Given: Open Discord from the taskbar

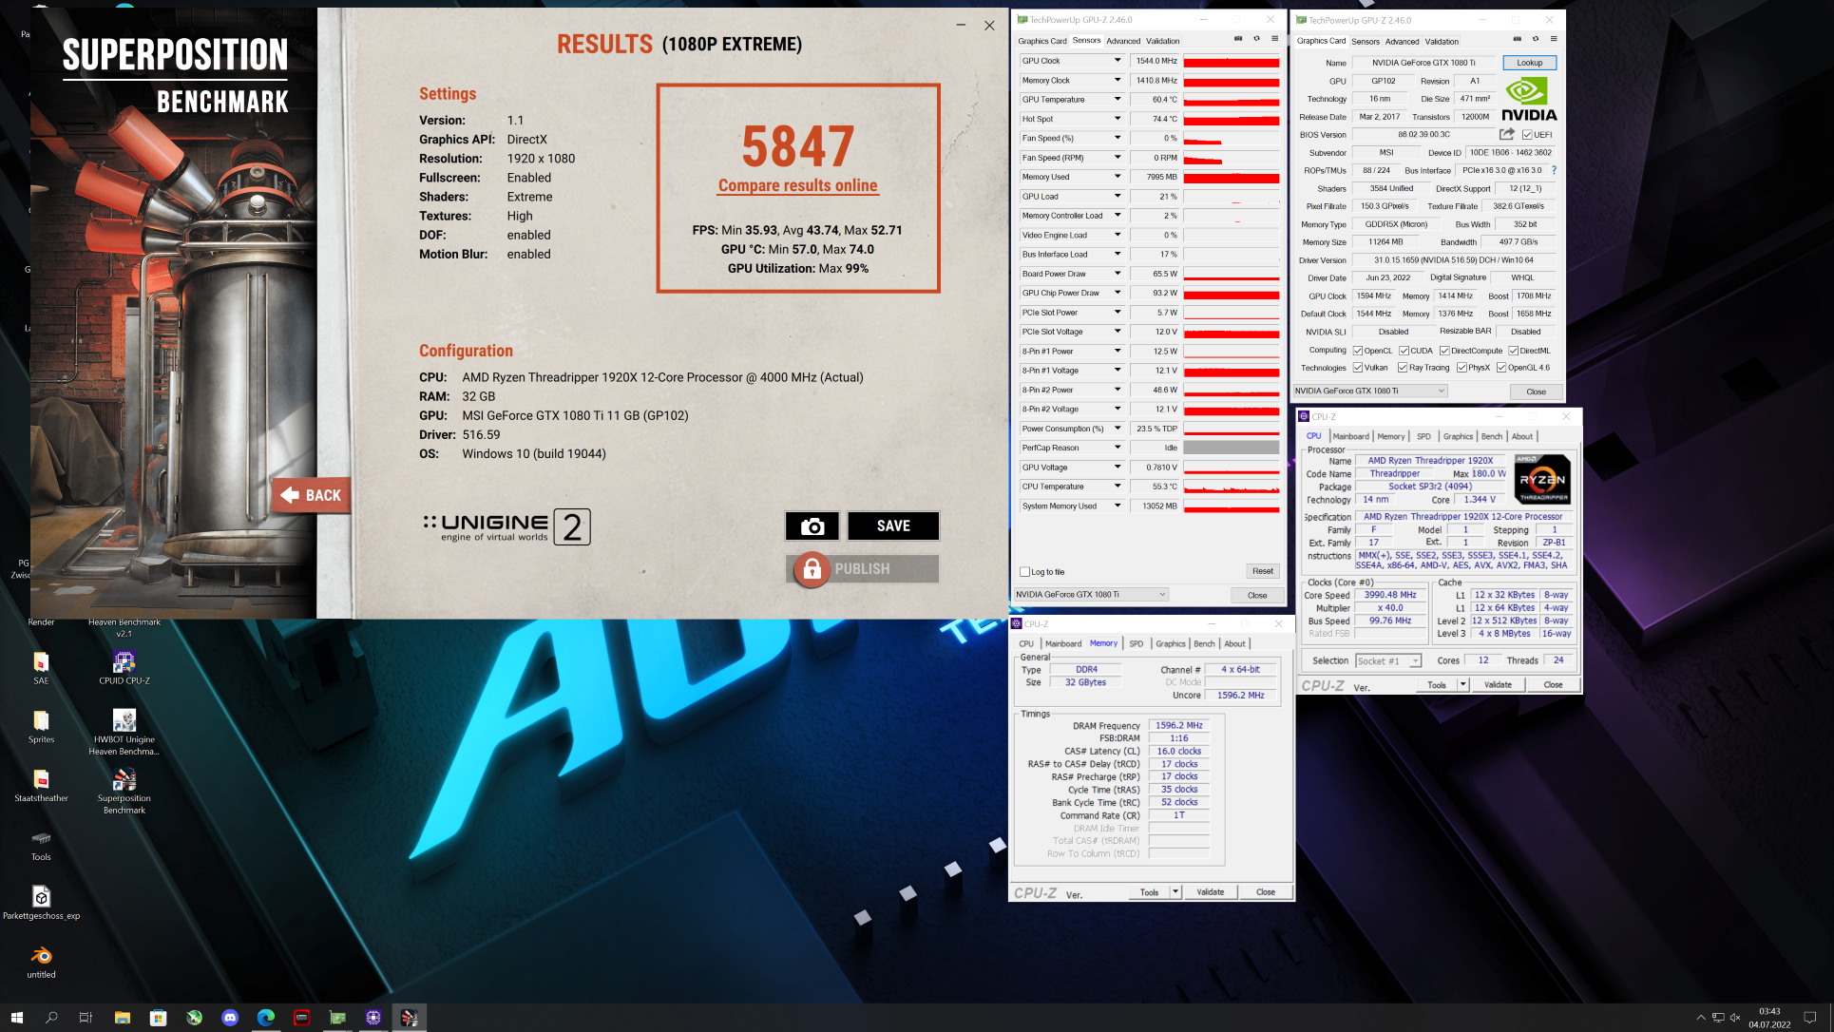Looking at the screenshot, I should point(230,1017).
